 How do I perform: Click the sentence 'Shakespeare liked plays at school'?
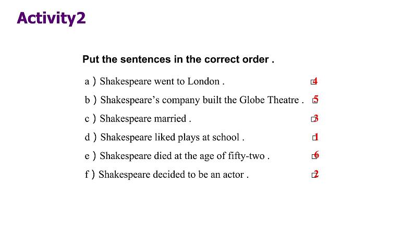[x=173, y=137]
